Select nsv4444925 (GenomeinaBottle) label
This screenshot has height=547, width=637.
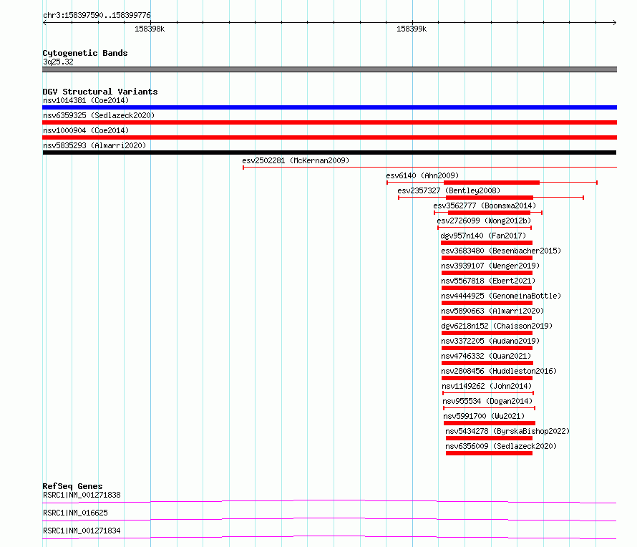coord(501,296)
